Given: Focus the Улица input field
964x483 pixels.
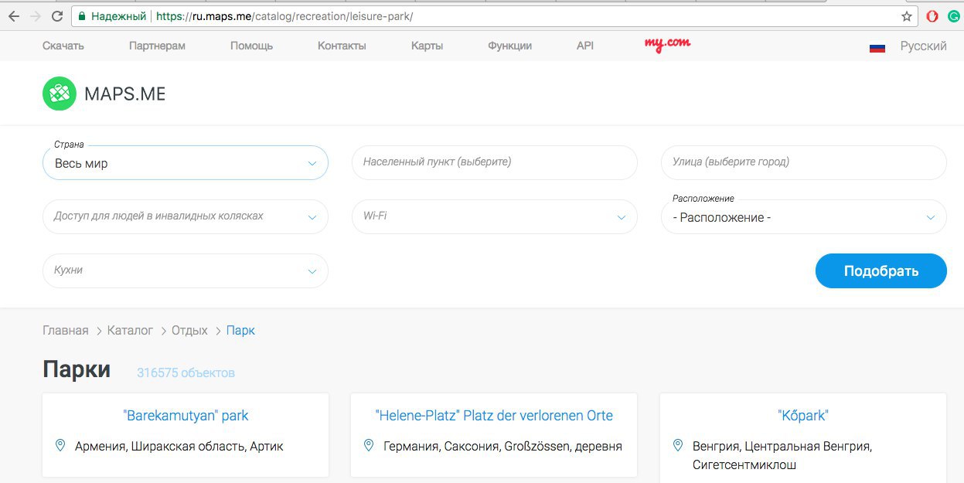Looking at the screenshot, I should (x=804, y=162).
